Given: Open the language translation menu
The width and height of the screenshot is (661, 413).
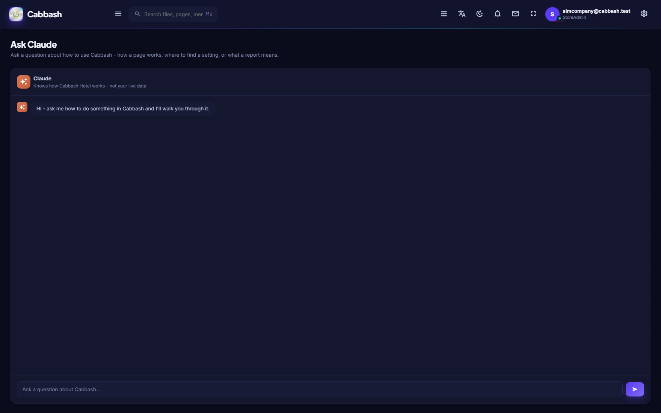Looking at the screenshot, I should (x=462, y=14).
